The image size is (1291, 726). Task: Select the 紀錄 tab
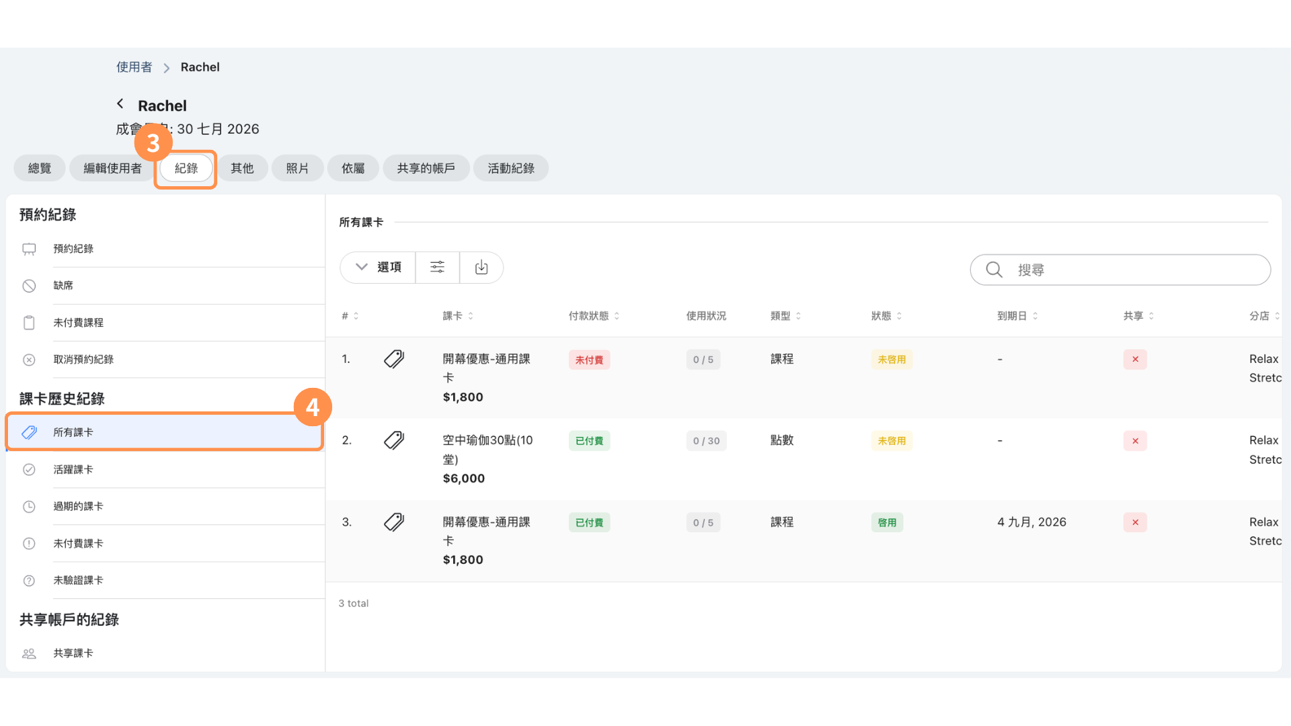[x=186, y=168]
